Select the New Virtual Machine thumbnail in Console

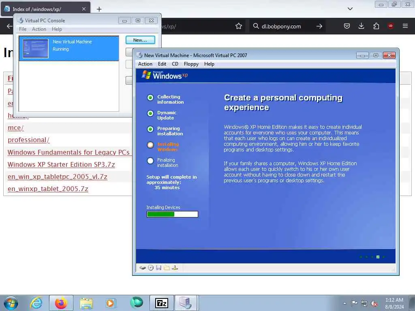(36, 49)
